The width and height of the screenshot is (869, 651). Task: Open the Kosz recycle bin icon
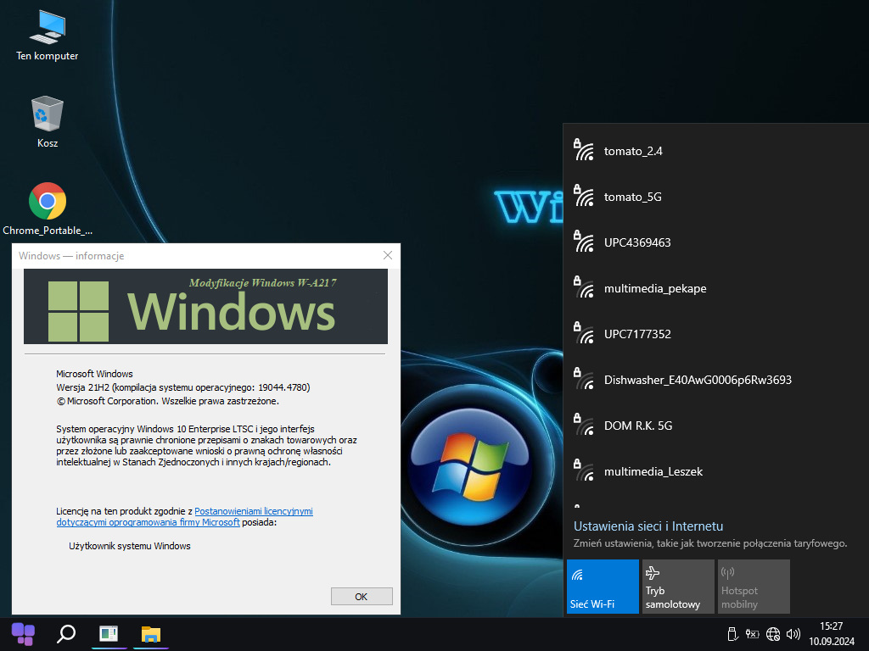click(x=48, y=121)
